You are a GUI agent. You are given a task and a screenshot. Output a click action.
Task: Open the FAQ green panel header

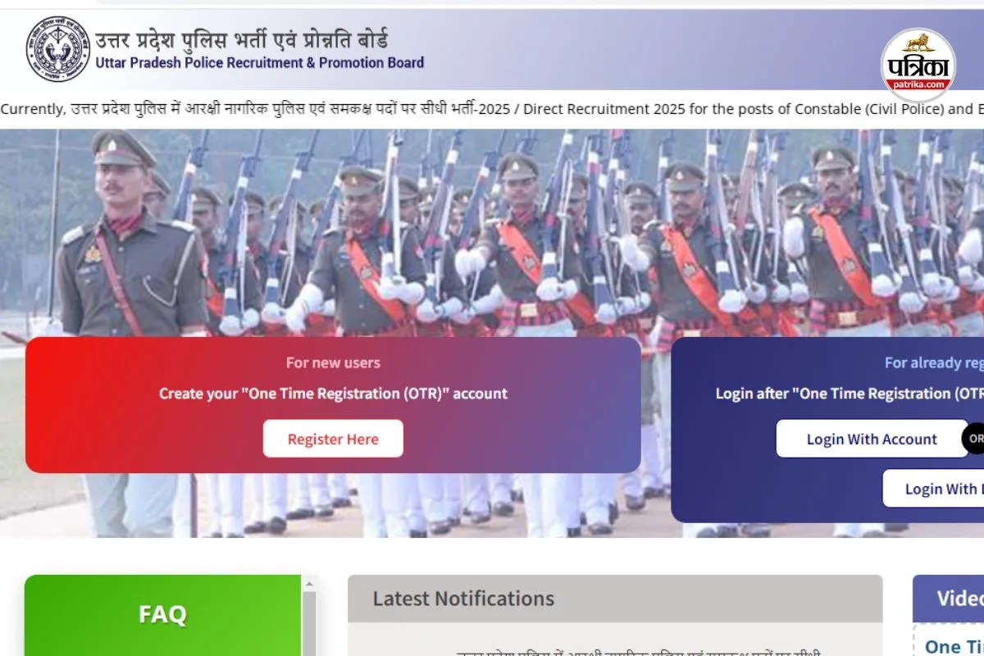point(162,614)
